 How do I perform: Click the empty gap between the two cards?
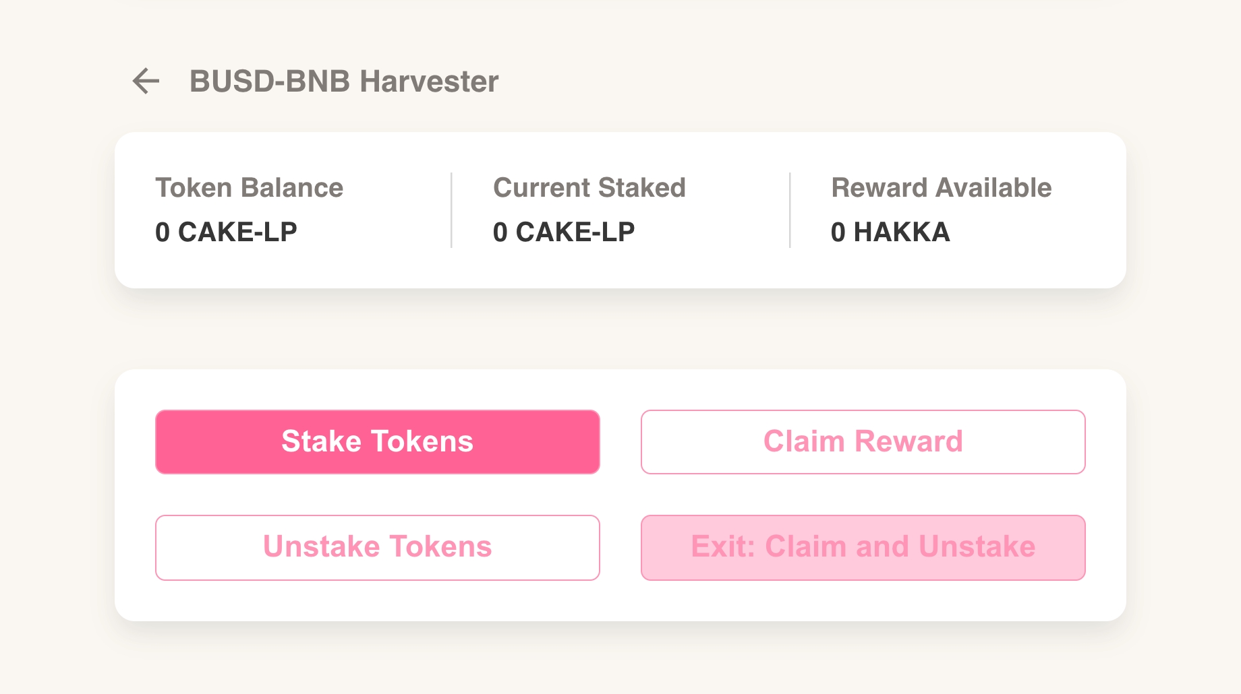coord(620,329)
